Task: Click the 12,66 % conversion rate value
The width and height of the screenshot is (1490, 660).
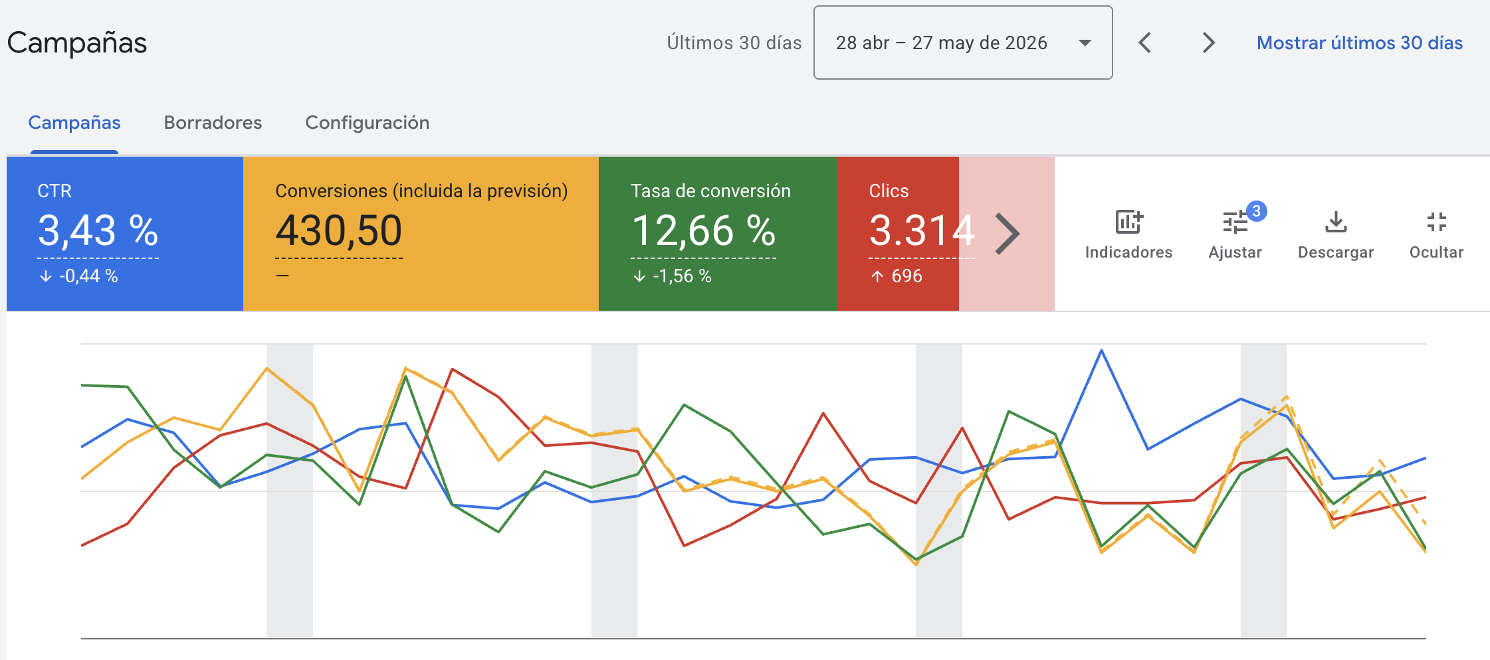Action: [x=703, y=230]
